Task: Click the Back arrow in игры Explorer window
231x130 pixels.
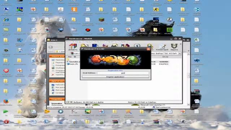Action: click(x=51, y=47)
